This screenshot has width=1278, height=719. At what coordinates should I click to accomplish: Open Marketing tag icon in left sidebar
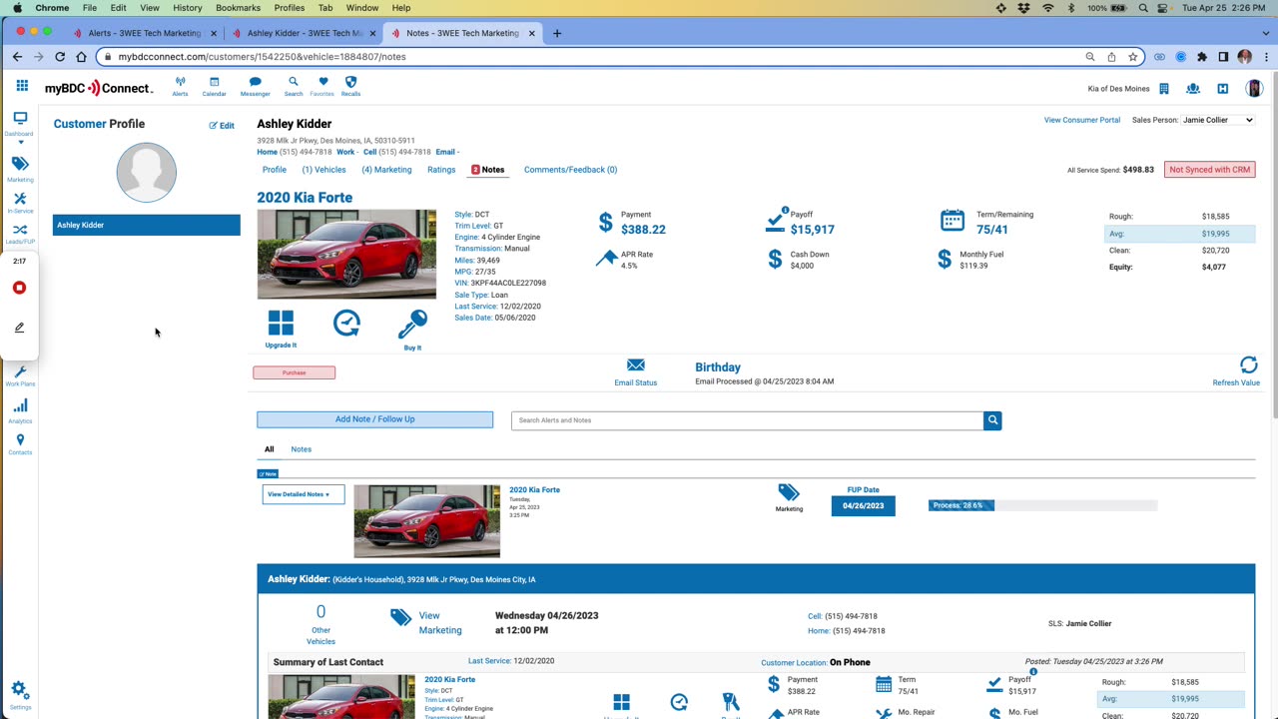click(20, 168)
